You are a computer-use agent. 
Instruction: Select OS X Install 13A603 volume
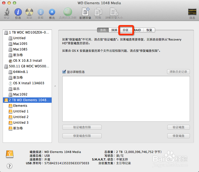tap(27, 83)
